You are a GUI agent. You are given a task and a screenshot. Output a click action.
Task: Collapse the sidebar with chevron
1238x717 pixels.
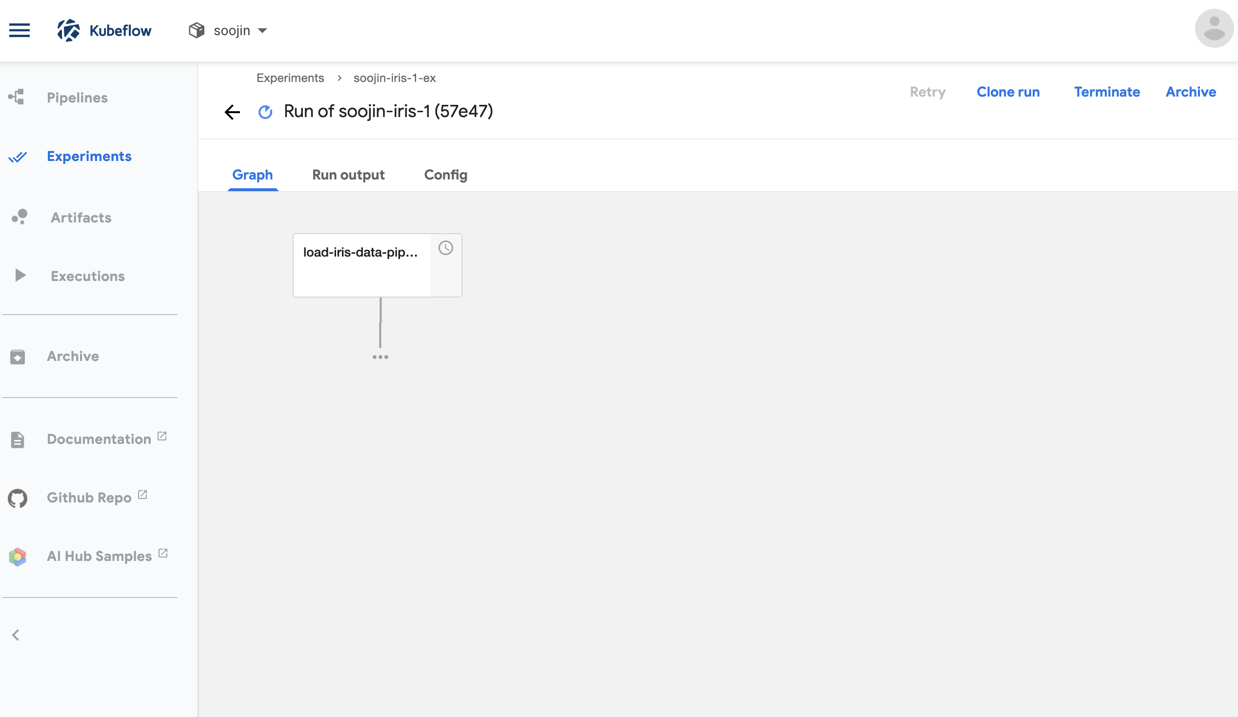16,635
